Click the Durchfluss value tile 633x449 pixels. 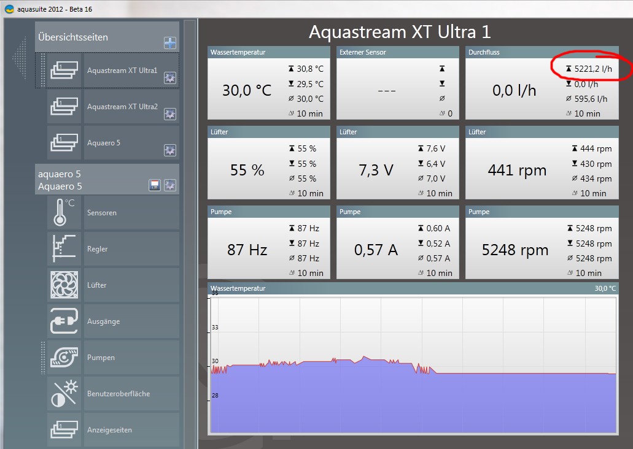(x=514, y=90)
